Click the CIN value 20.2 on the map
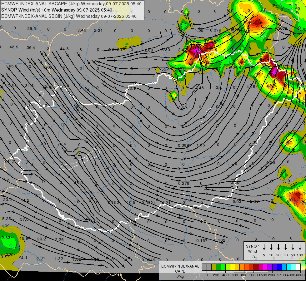This screenshot has width=306, height=281. 8,200
